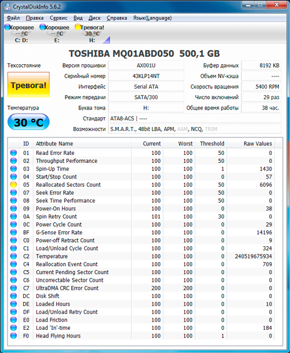Click the status icon for Read Error Rate
The height and width of the screenshot is (353, 290).
[x=13, y=153]
